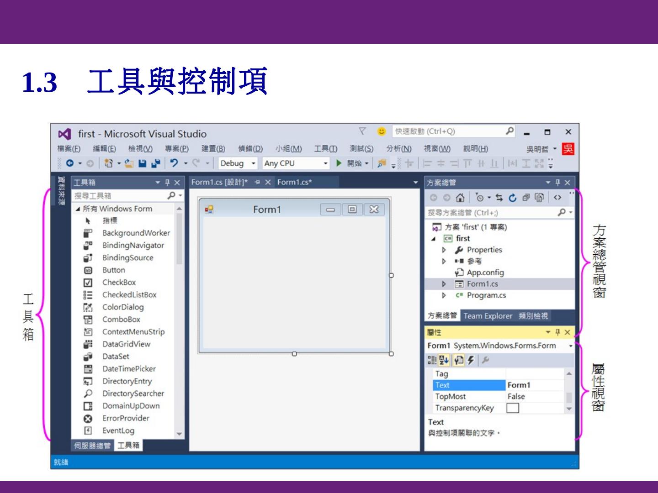
Task: Collapse the first project node
Action: click(x=433, y=239)
